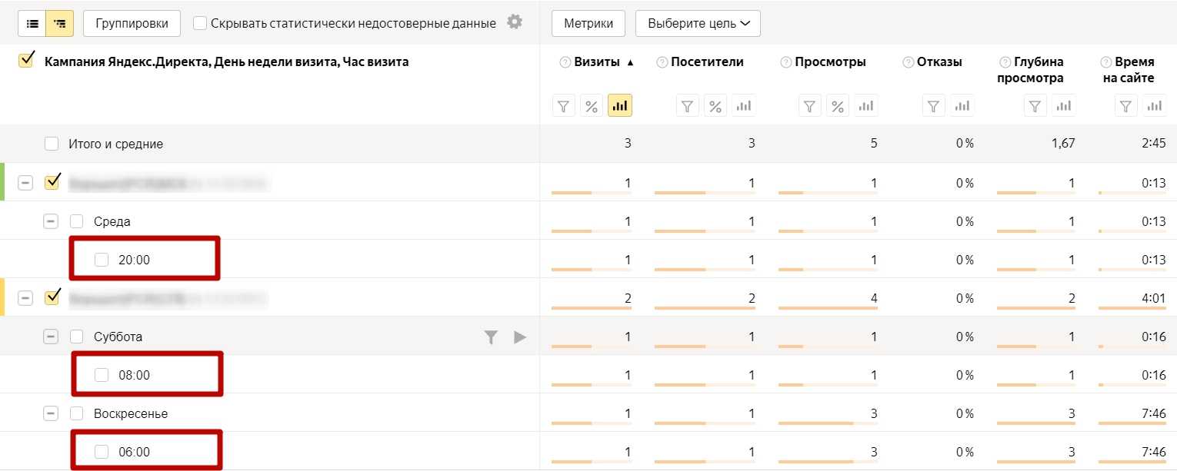Click the Группировки button

pos(132,23)
